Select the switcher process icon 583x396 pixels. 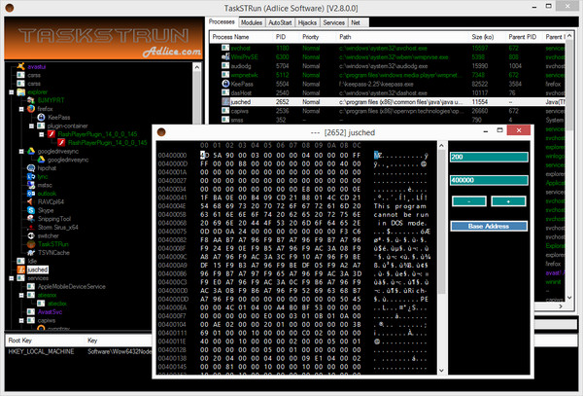coord(31,235)
